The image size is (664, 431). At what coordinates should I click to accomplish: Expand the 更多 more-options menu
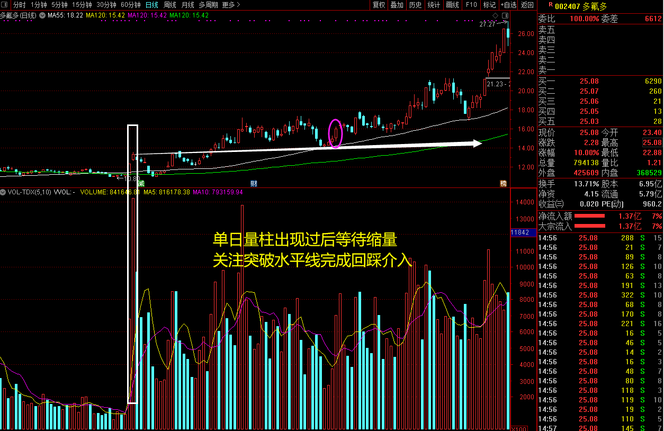pyautogui.click(x=228, y=5)
